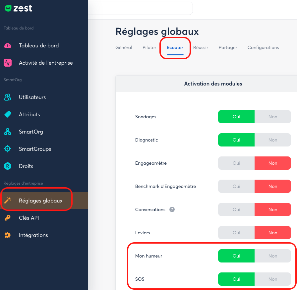297x290 pixels.
Task: Click the Droits badge icon
Action: [8, 166]
